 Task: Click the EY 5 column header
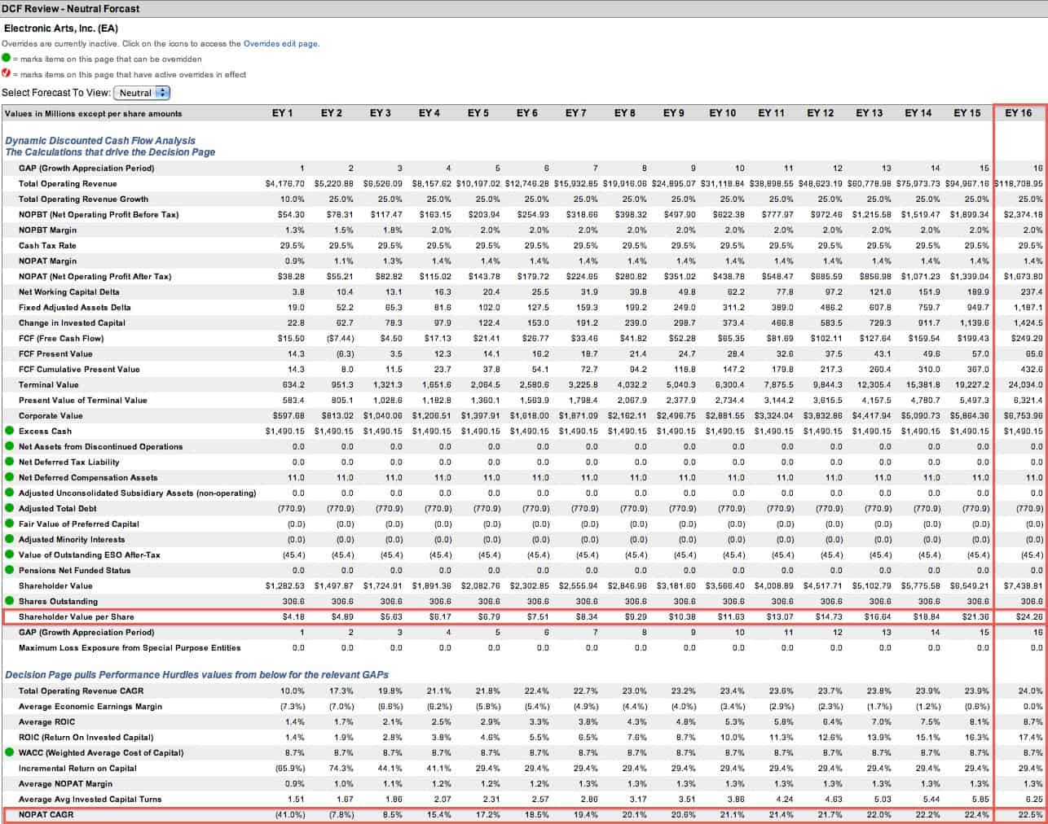tap(478, 113)
